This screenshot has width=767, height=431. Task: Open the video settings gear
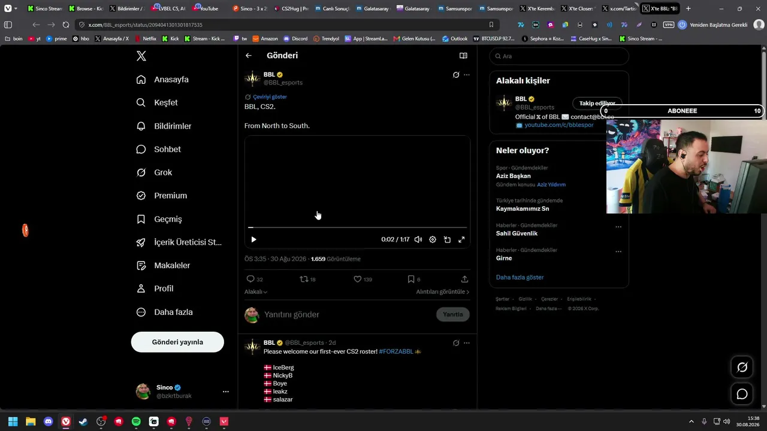pos(433,239)
